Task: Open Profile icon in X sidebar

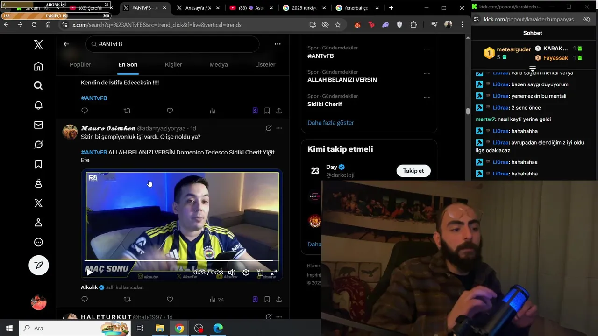Action: pyautogui.click(x=38, y=223)
